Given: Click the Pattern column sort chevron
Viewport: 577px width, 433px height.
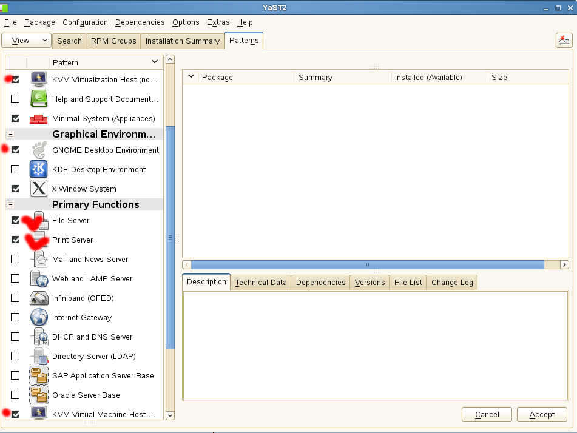Looking at the screenshot, I should (x=155, y=62).
